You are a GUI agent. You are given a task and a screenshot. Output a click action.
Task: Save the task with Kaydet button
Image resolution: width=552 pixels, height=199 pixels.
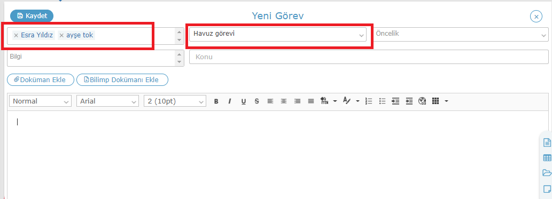point(32,16)
